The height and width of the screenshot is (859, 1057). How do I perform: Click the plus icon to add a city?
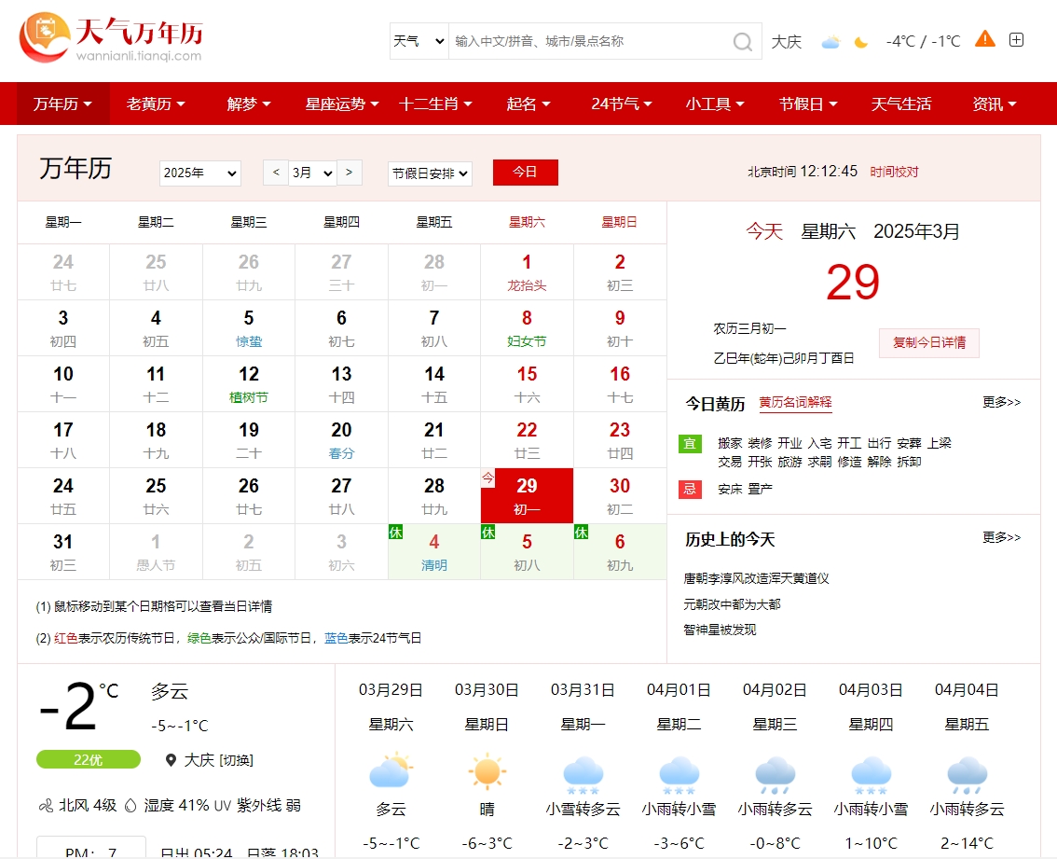coord(1016,39)
